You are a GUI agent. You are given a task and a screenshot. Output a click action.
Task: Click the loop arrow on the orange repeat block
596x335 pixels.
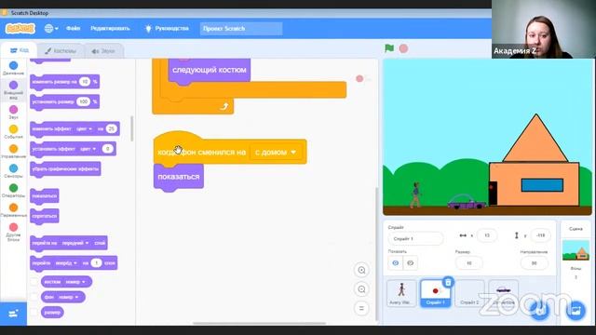224,106
